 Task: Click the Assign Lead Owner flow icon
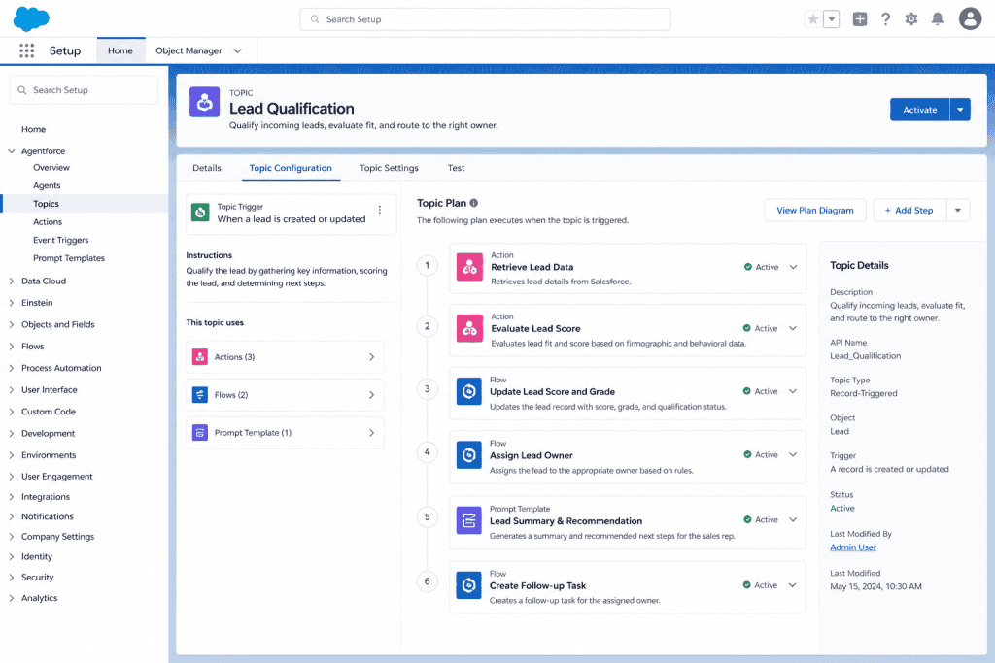coord(469,455)
